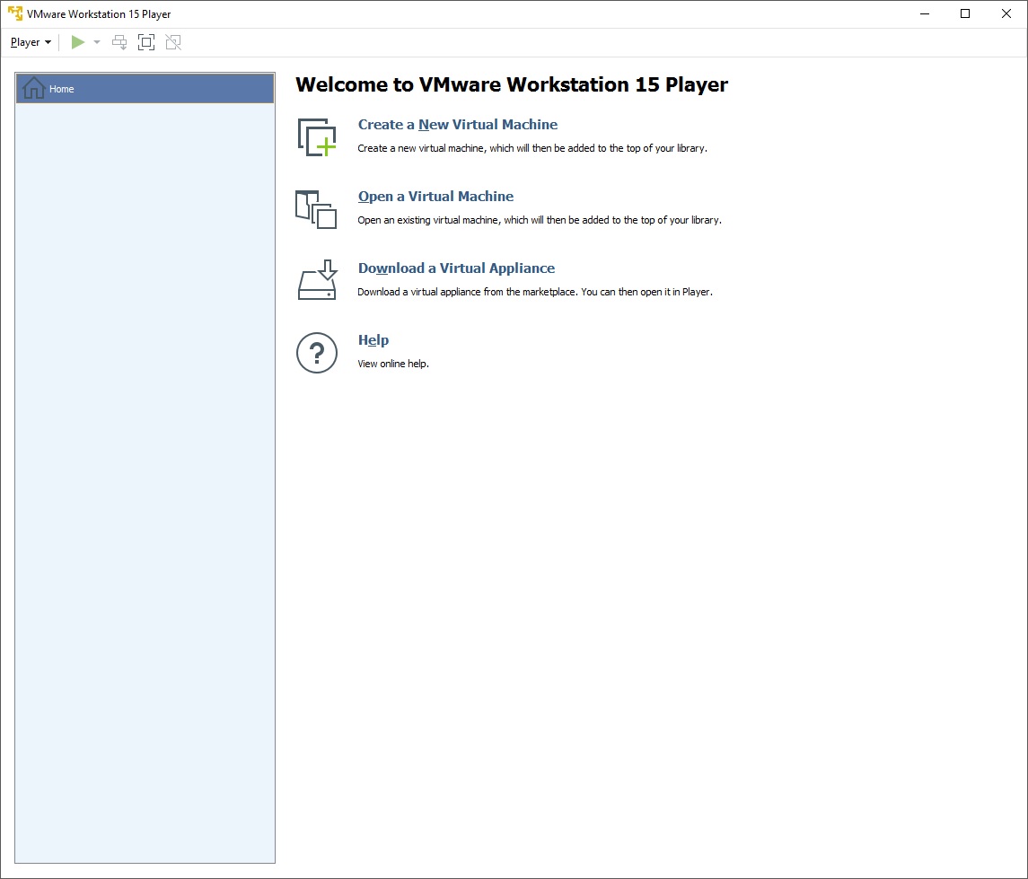
Task: Open the Open a Virtual Machine link
Action: 435,196
